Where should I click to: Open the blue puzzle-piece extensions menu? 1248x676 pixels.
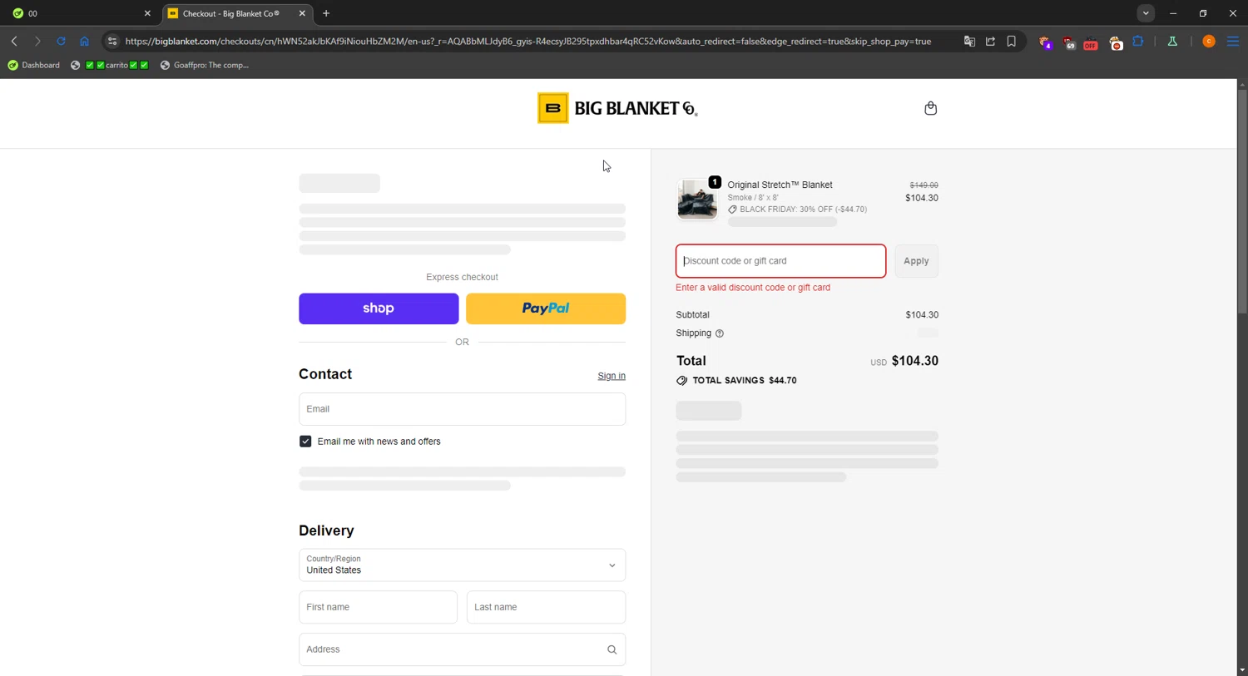(x=1138, y=42)
